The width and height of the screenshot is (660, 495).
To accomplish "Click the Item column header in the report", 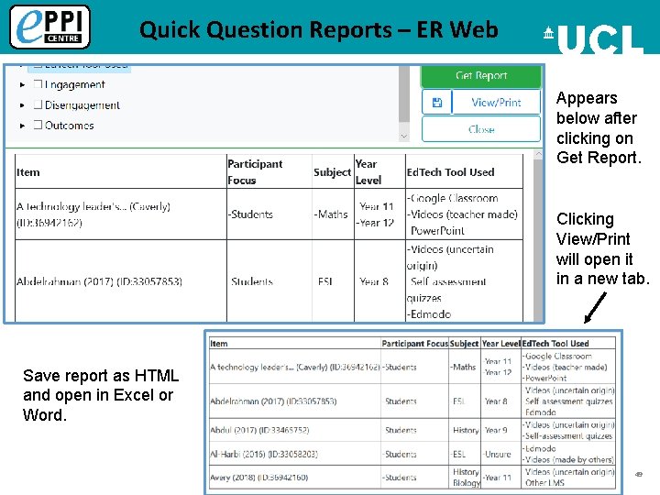I will pos(121,171).
